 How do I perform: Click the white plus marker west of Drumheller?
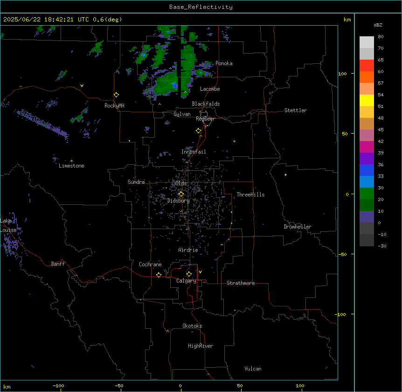(285, 175)
